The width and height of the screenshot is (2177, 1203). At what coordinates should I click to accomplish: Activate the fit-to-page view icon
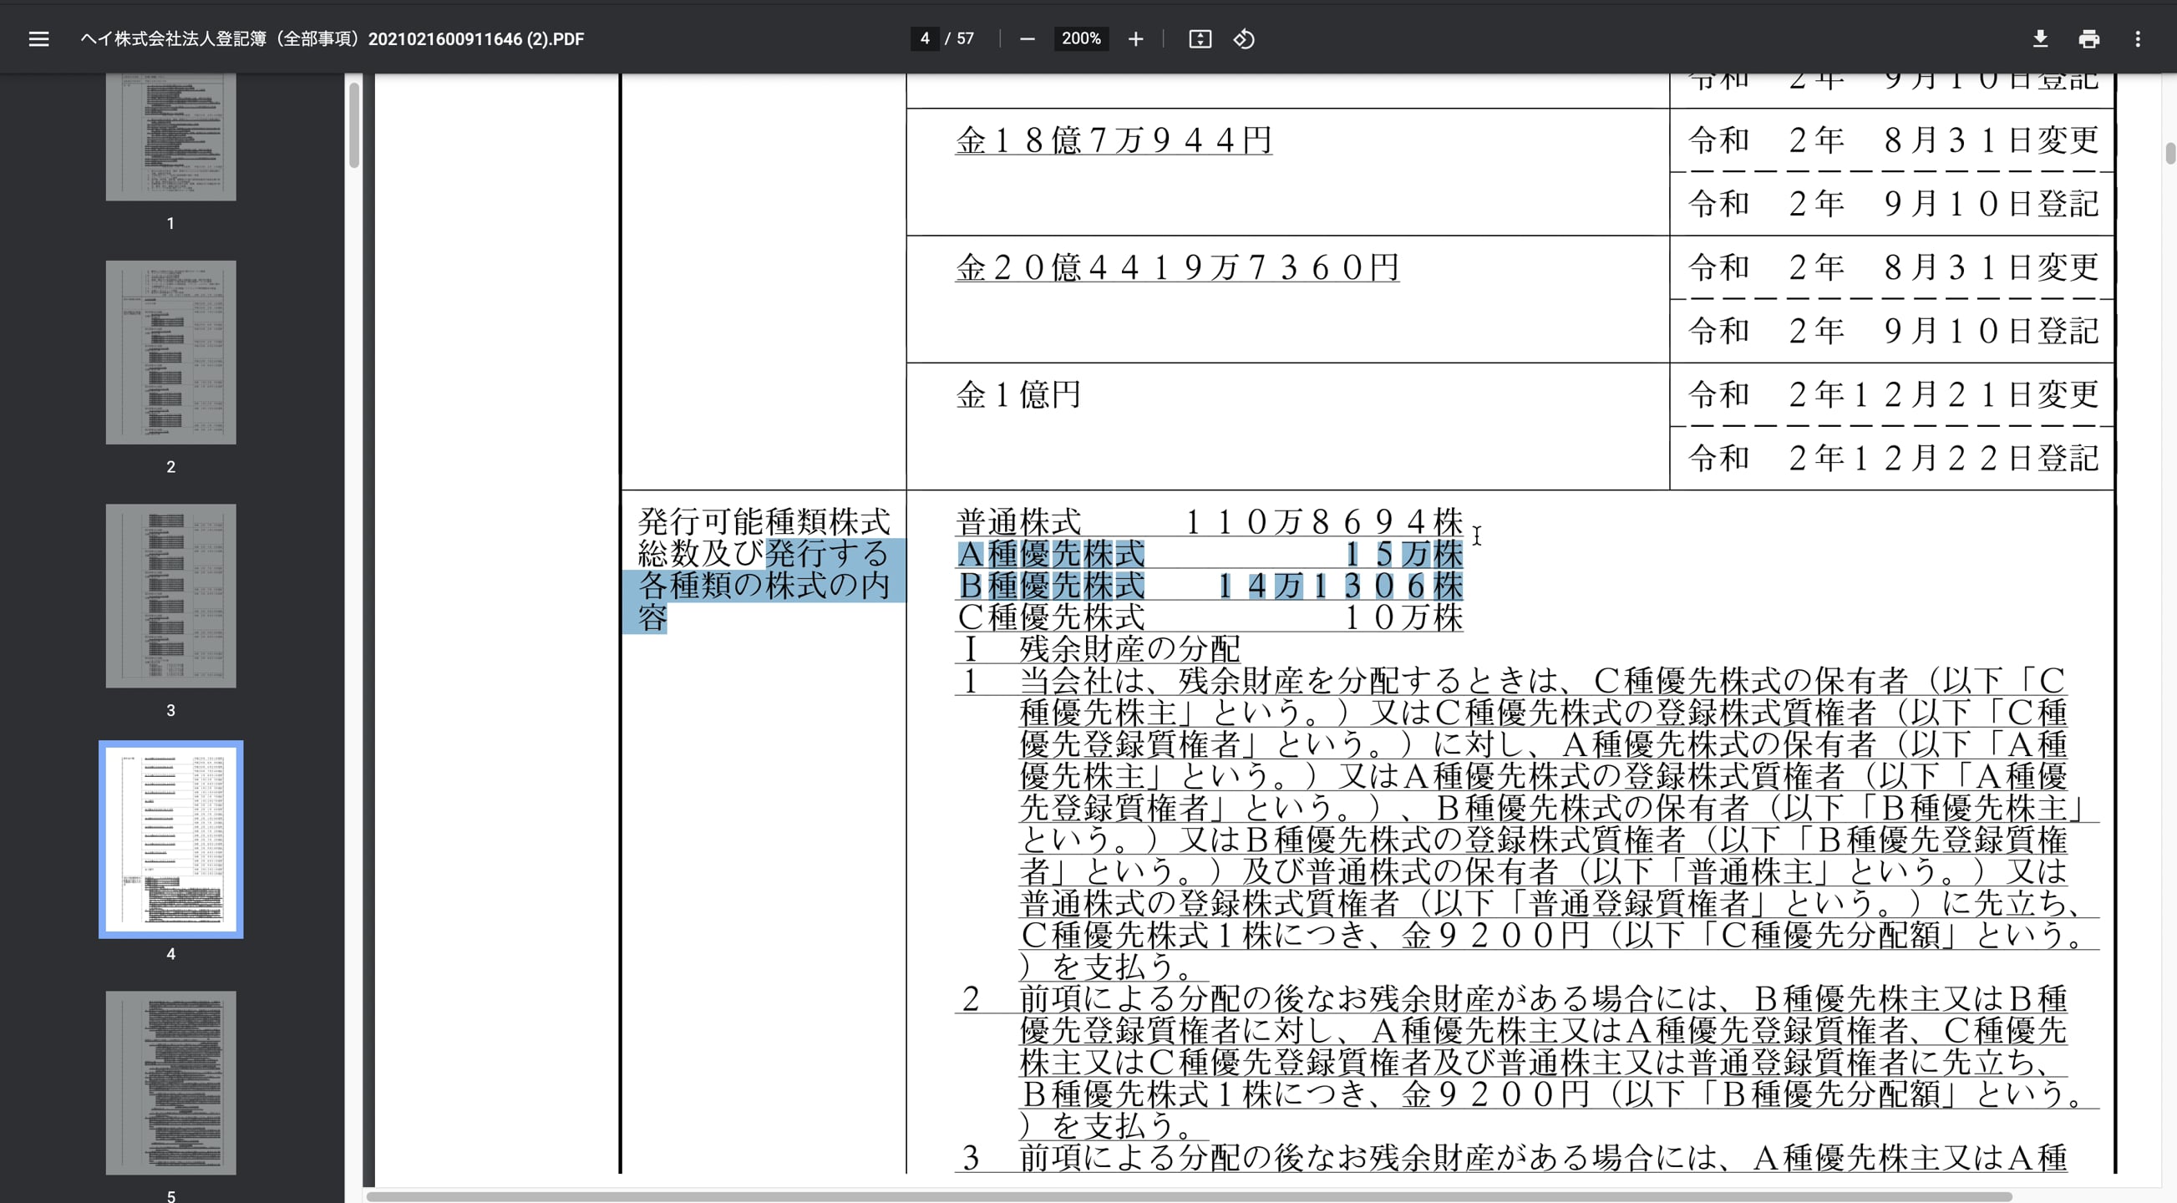pyautogui.click(x=1200, y=39)
